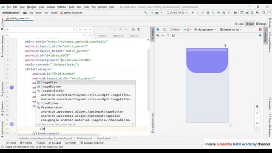Switch to Design view mode

pyautogui.click(x=261, y=24)
